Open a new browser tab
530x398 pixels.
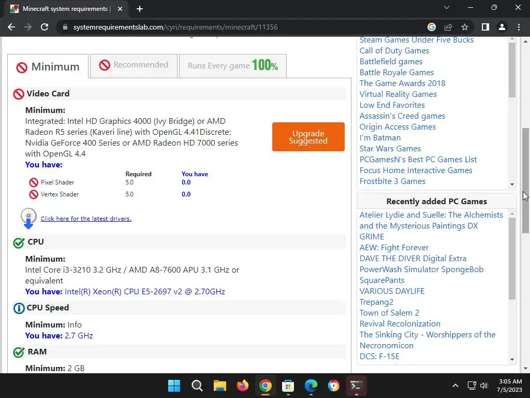140,9
